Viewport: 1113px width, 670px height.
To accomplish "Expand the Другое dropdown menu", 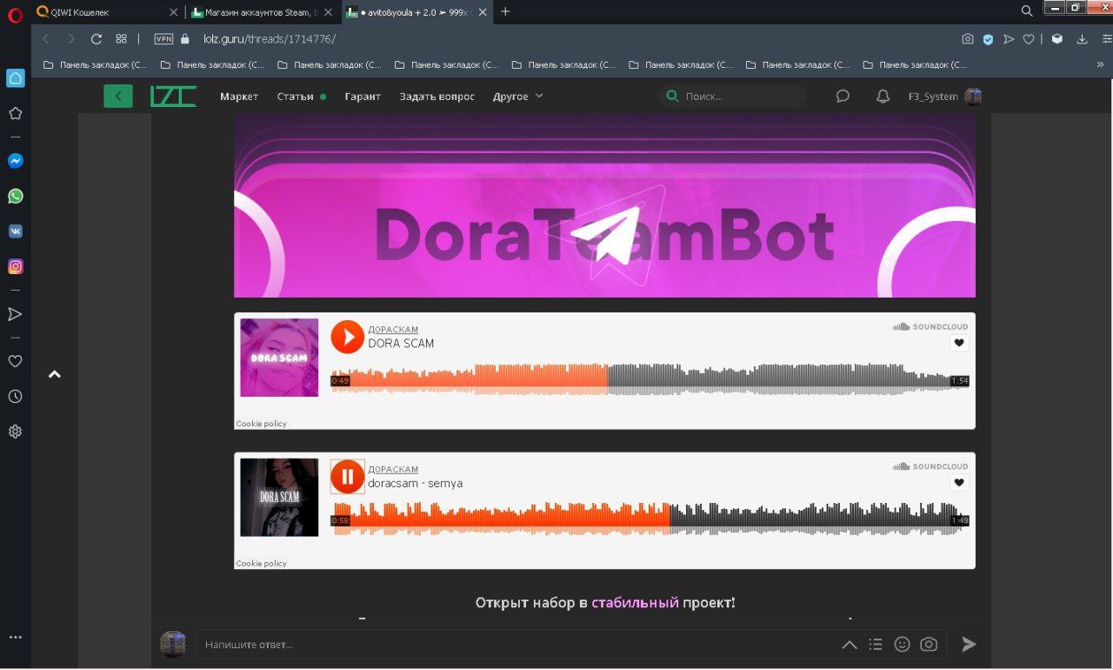I will click(x=518, y=97).
